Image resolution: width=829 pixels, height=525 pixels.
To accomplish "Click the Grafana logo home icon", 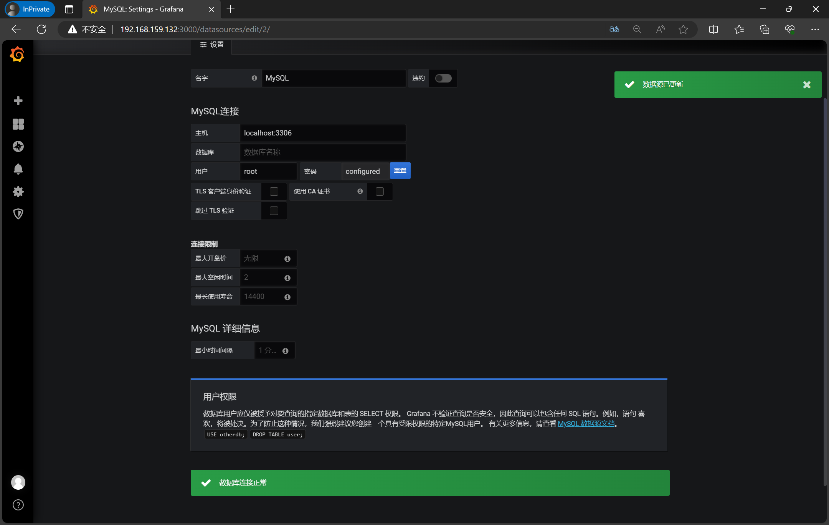I will [x=17, y=54].
